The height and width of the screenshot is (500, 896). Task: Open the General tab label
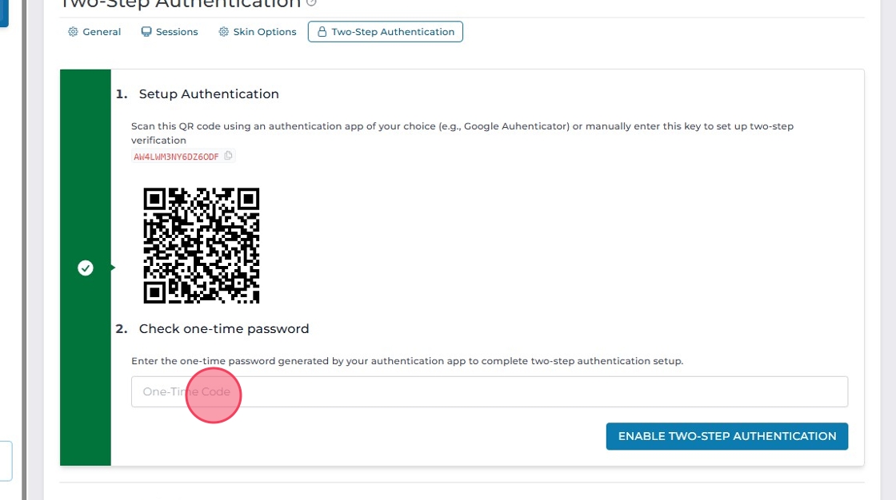pyautogui.click(x=102, y=32)
